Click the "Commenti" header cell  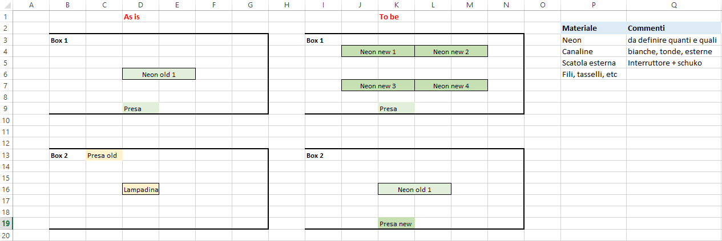click(673, 28)
